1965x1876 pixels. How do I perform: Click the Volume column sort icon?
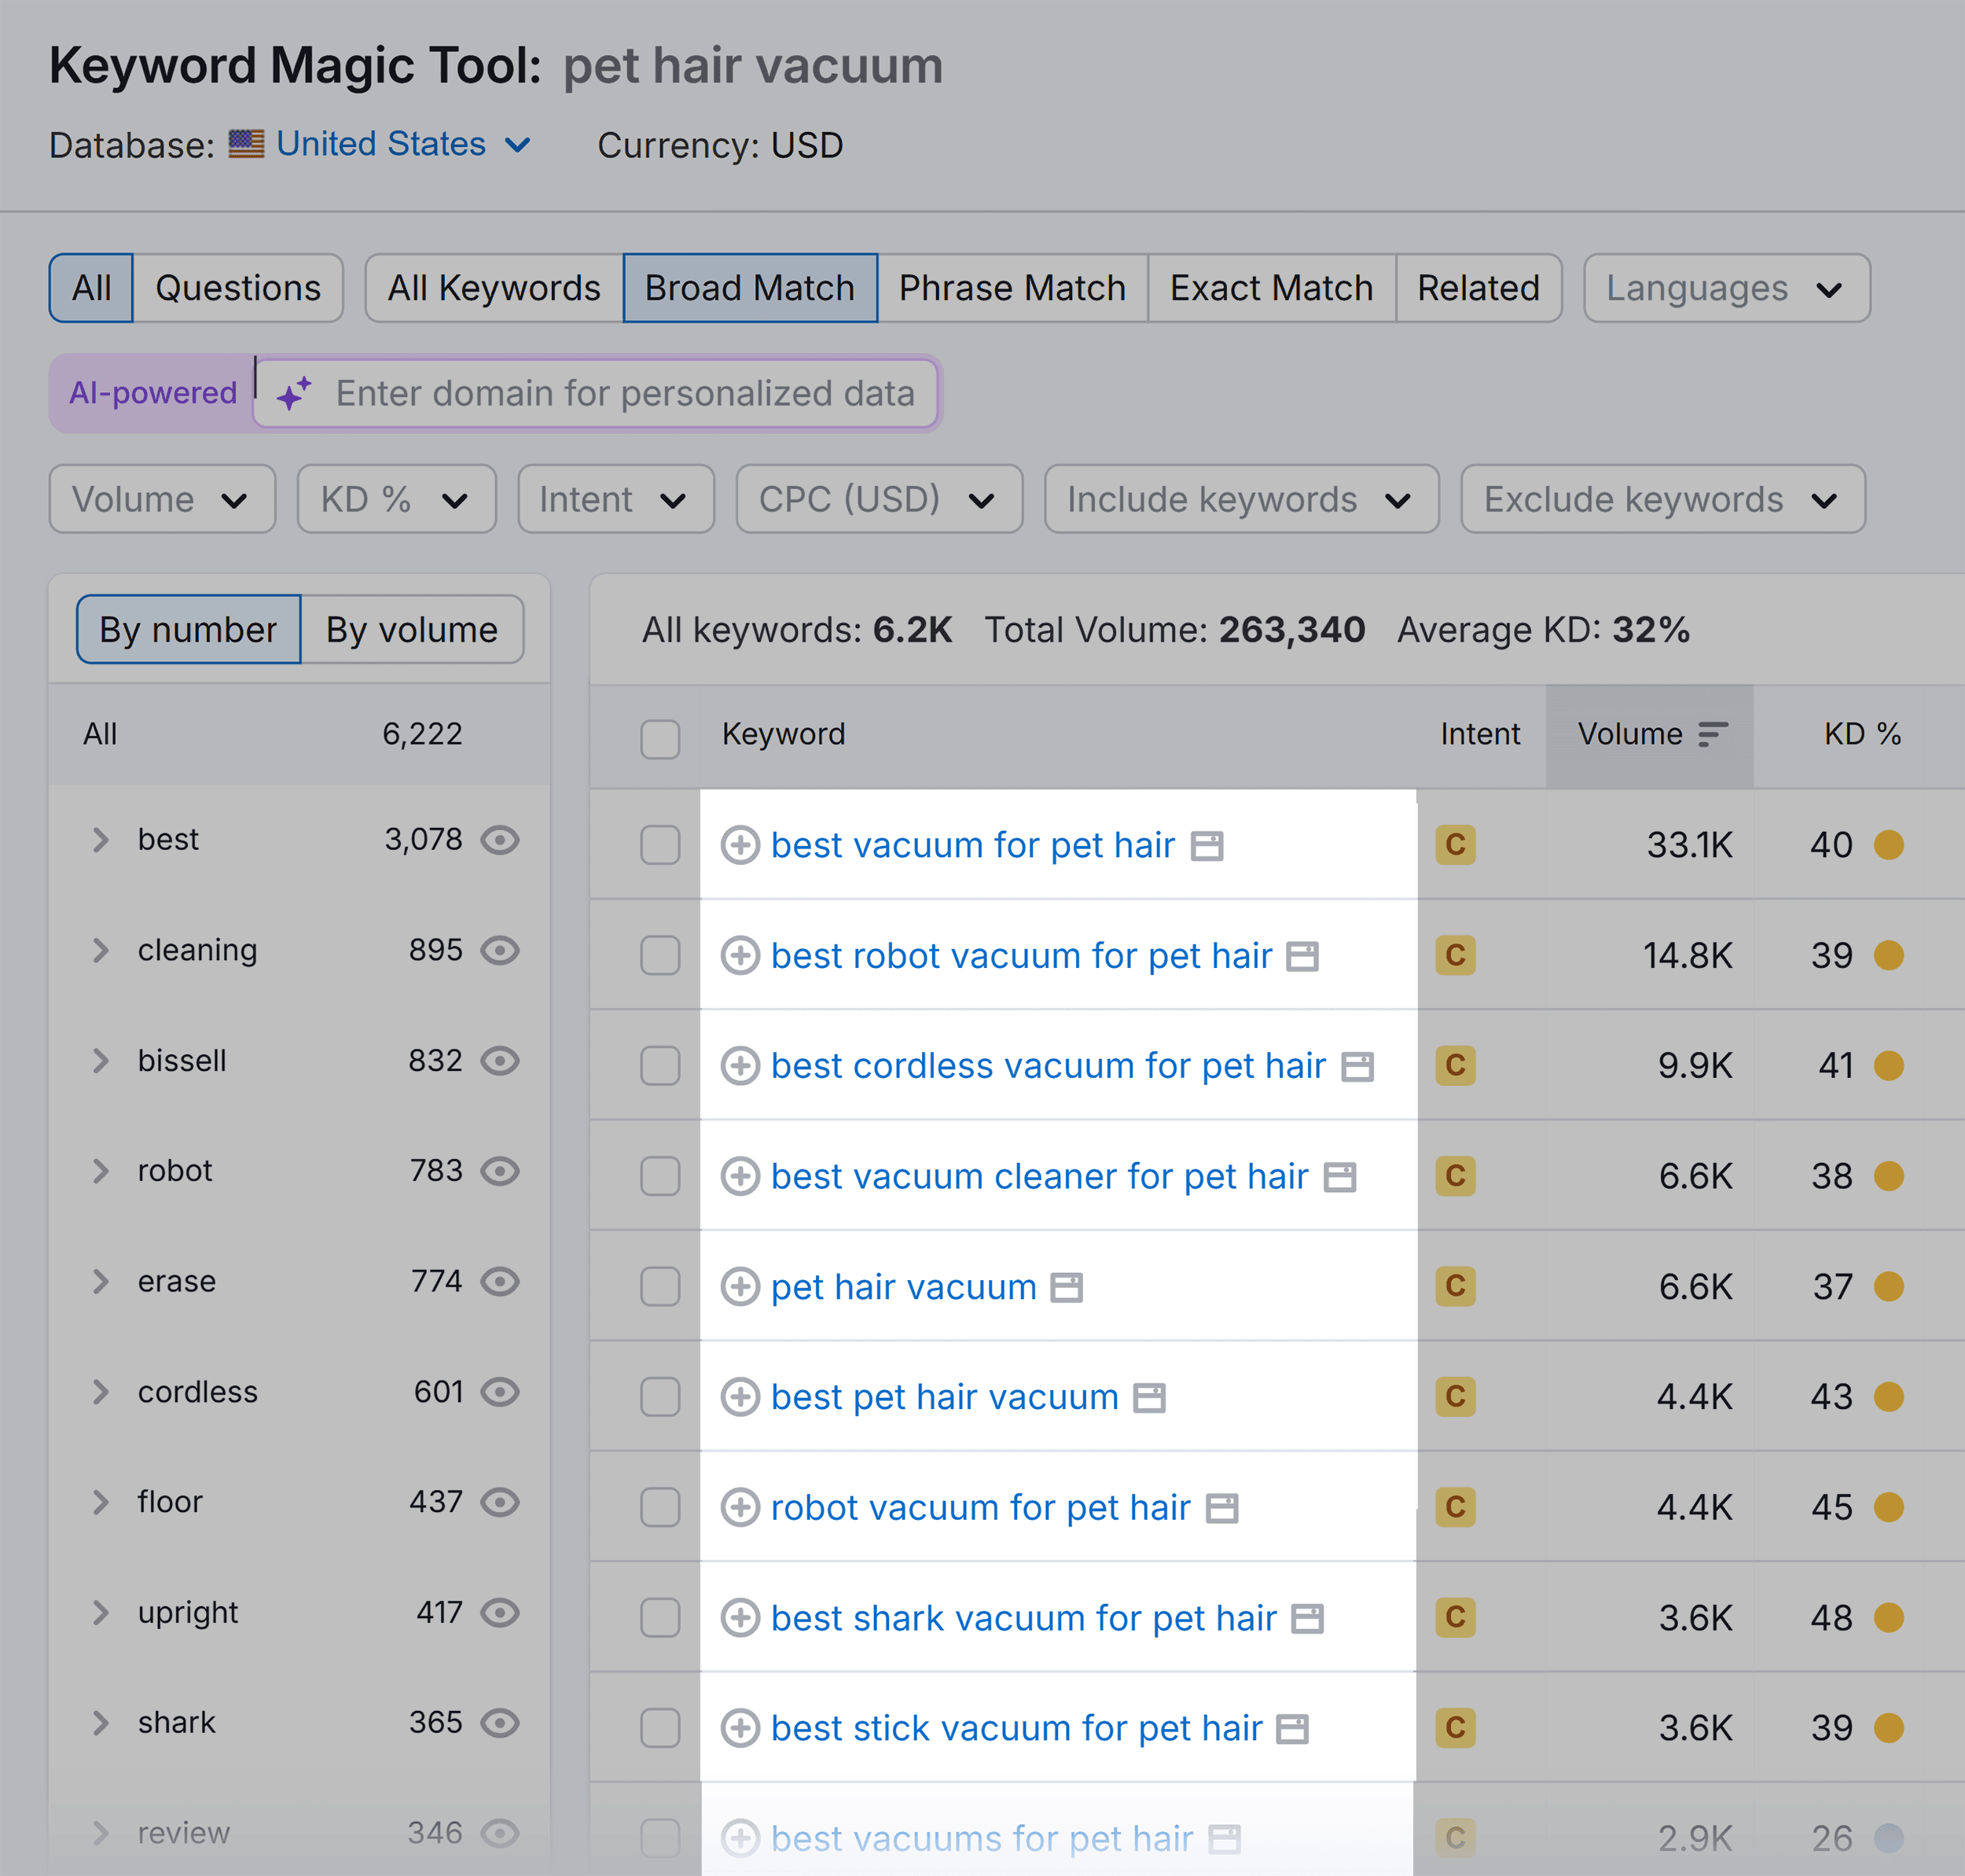1712,733
